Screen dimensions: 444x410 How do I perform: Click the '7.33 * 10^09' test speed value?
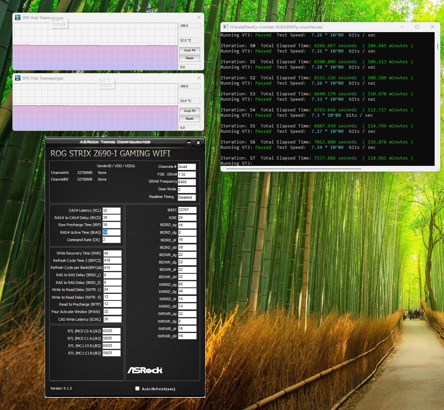click(327, 99)
